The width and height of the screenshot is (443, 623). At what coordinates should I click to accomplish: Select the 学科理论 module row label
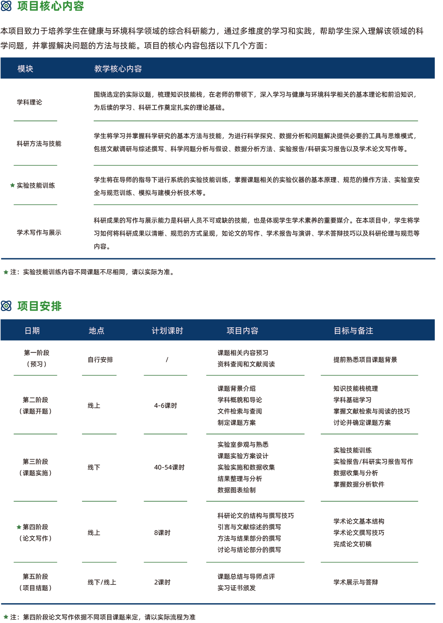[29, 102]
